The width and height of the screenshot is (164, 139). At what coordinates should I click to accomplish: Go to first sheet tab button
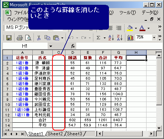pos(5,134)
